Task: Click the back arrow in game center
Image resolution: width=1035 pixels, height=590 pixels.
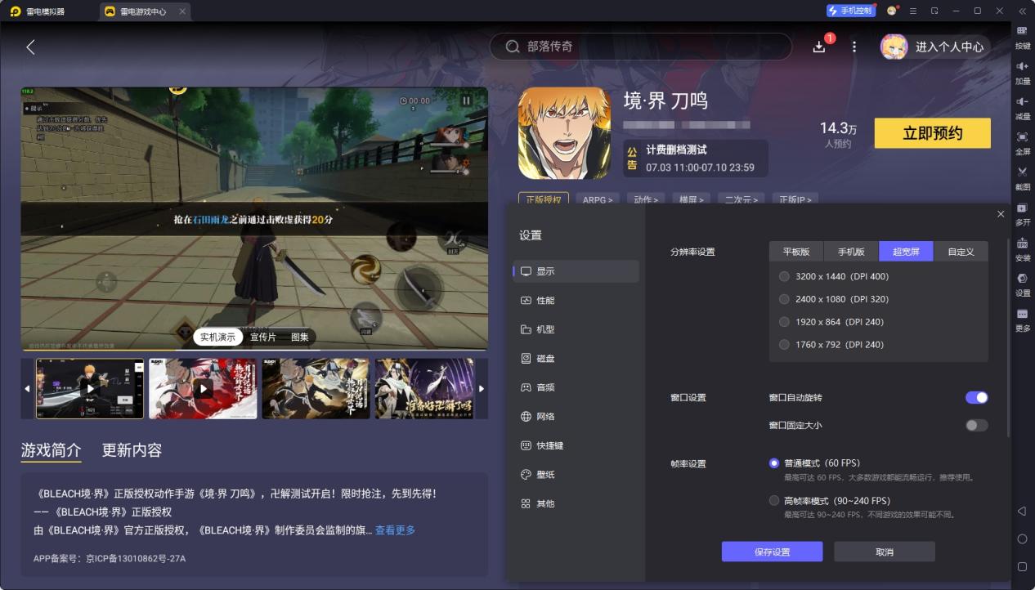Action: (30, 47)
